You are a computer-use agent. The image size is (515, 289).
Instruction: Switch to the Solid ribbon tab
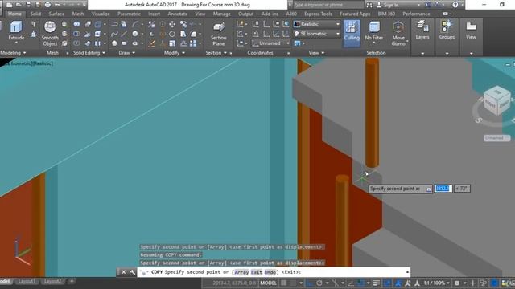(35, 14)
